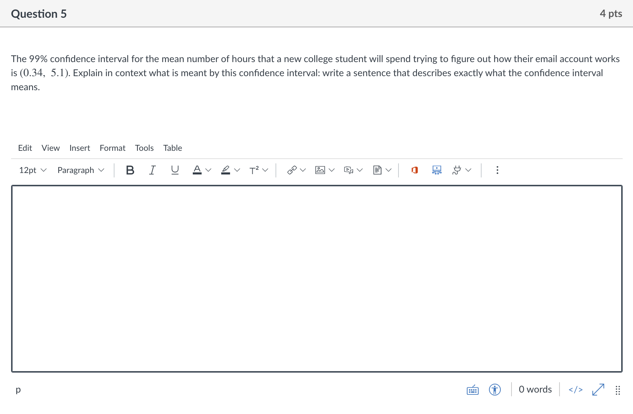Apply superscript formatting
633x414 pixels.
tap(254, 170)
